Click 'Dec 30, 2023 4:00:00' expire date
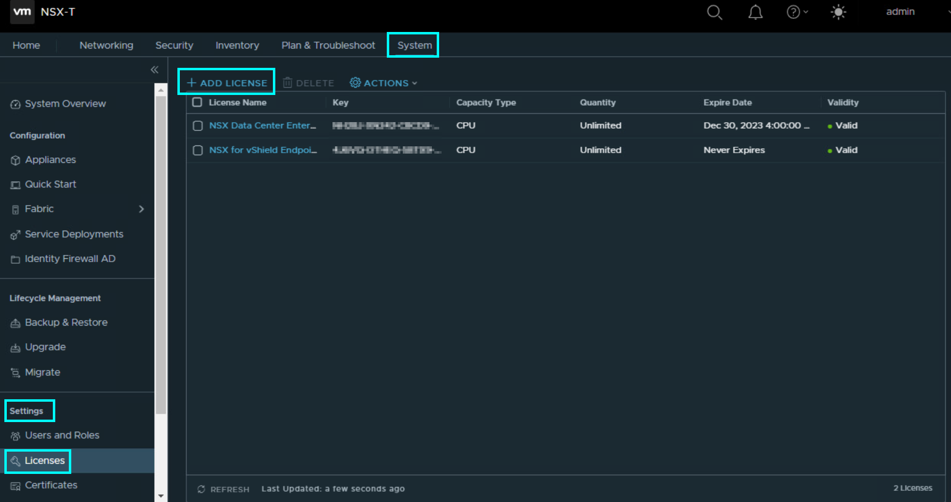The width and height of the screenshot is (951, 502). [756, 125]
